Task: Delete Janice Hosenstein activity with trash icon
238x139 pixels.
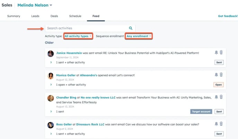Action: (221, 52)
